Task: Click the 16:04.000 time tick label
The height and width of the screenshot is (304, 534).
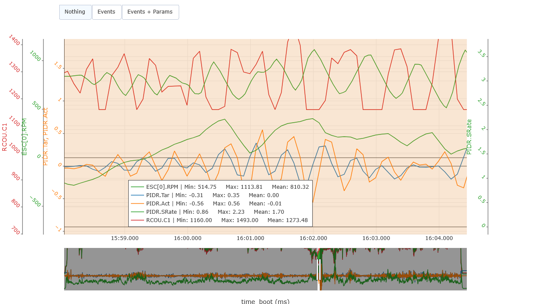Action: (x=439, y=238)
